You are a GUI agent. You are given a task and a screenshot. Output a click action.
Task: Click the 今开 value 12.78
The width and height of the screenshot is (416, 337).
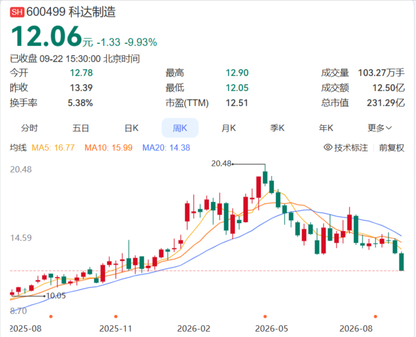(81, 73)
